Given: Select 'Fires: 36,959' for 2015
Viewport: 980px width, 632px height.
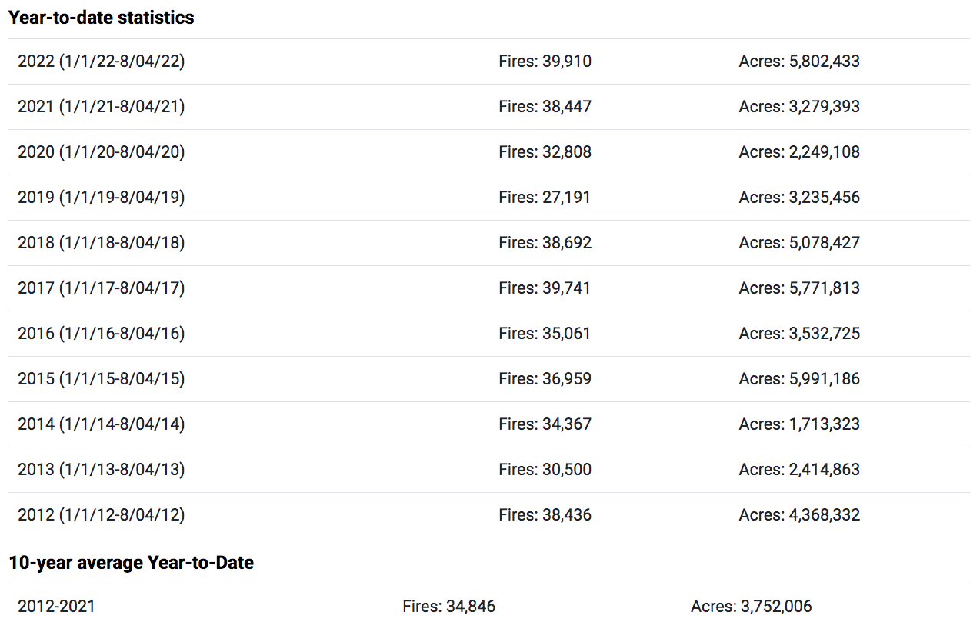Looking at the screenshot, I should point(545,379).
